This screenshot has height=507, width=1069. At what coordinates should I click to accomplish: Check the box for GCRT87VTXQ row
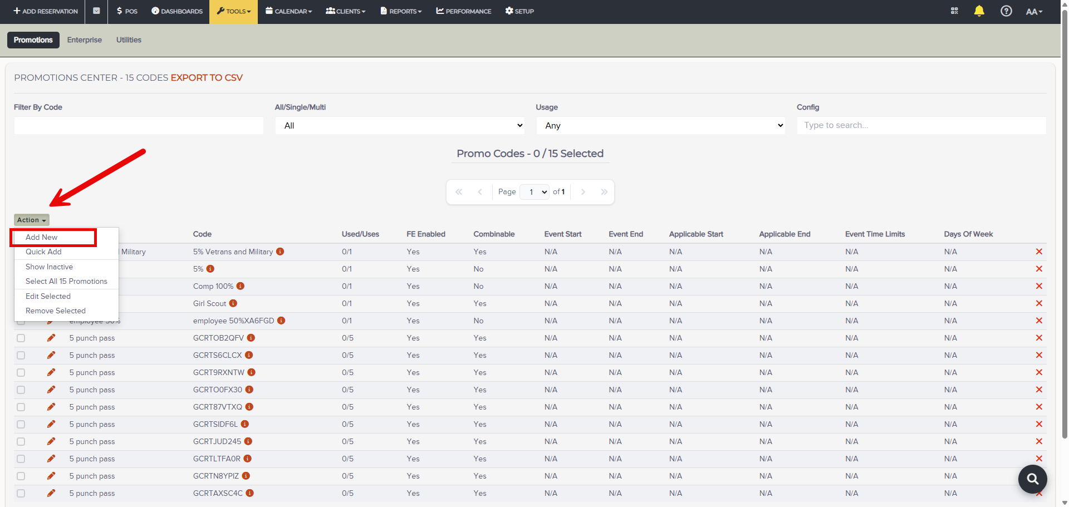[21, 407]
